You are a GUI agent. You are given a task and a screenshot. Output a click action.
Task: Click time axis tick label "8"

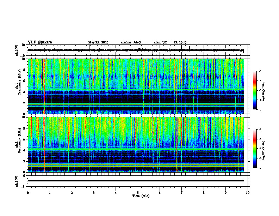[204, 193]
